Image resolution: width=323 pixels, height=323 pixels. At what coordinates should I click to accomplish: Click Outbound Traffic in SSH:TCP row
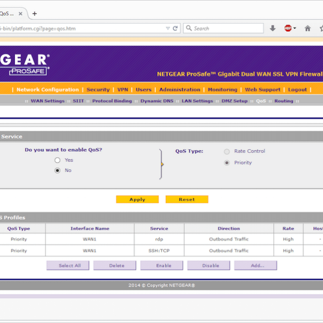pos(229,251)
